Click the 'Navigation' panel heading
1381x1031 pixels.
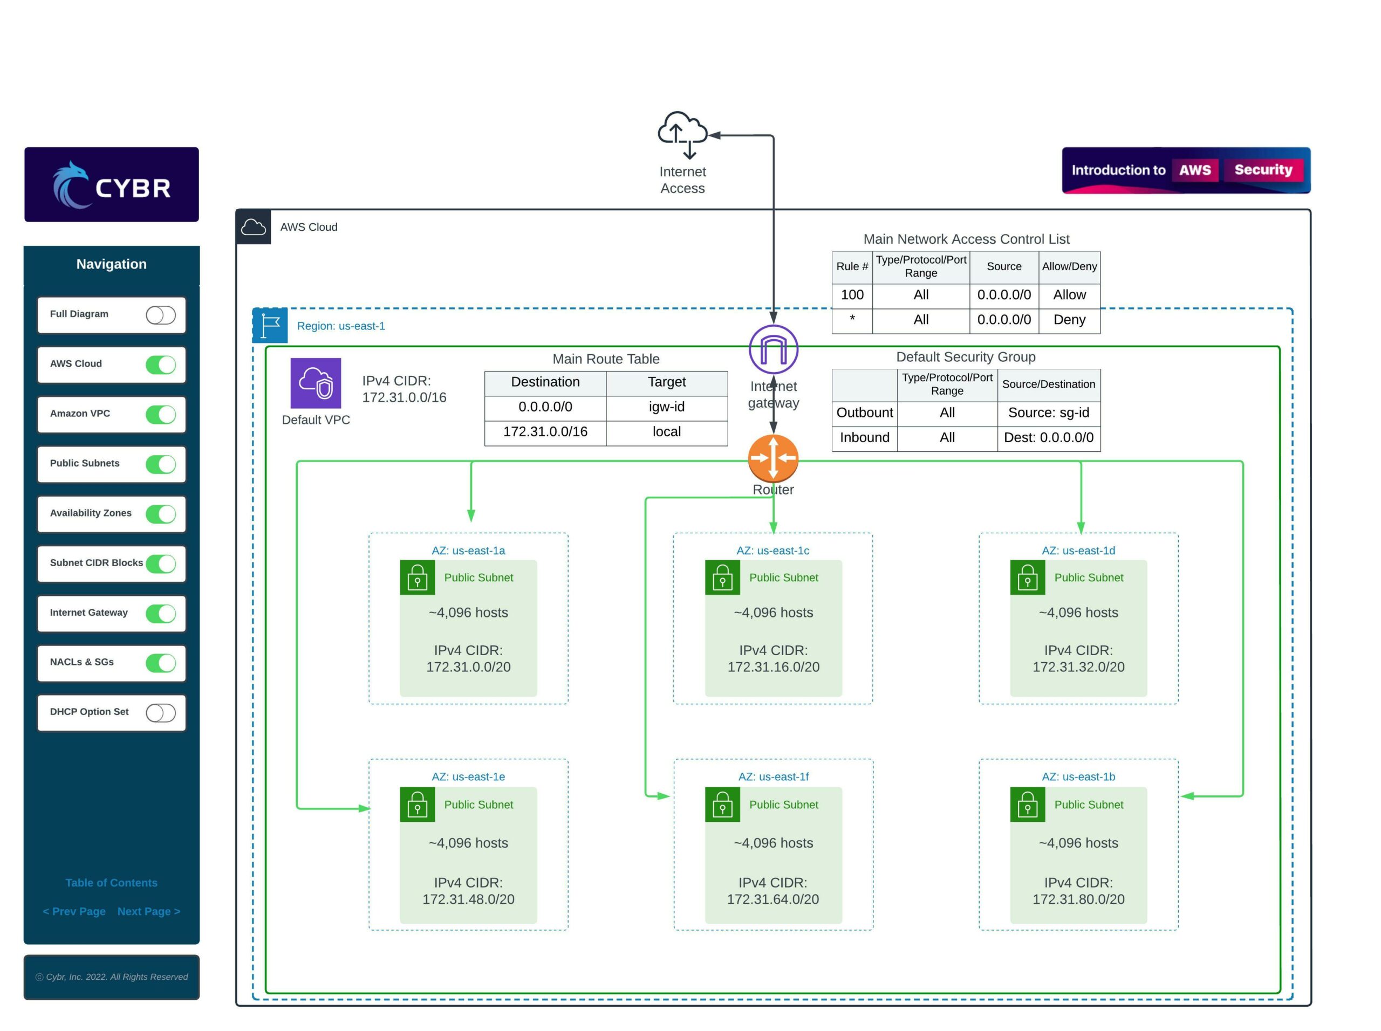tap(111, 264)
